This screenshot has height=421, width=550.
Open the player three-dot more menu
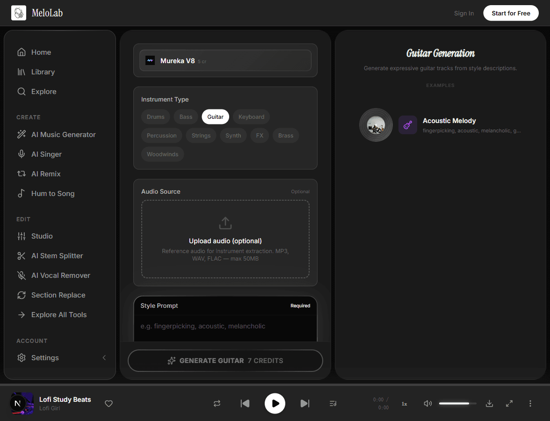pos(530,403)
